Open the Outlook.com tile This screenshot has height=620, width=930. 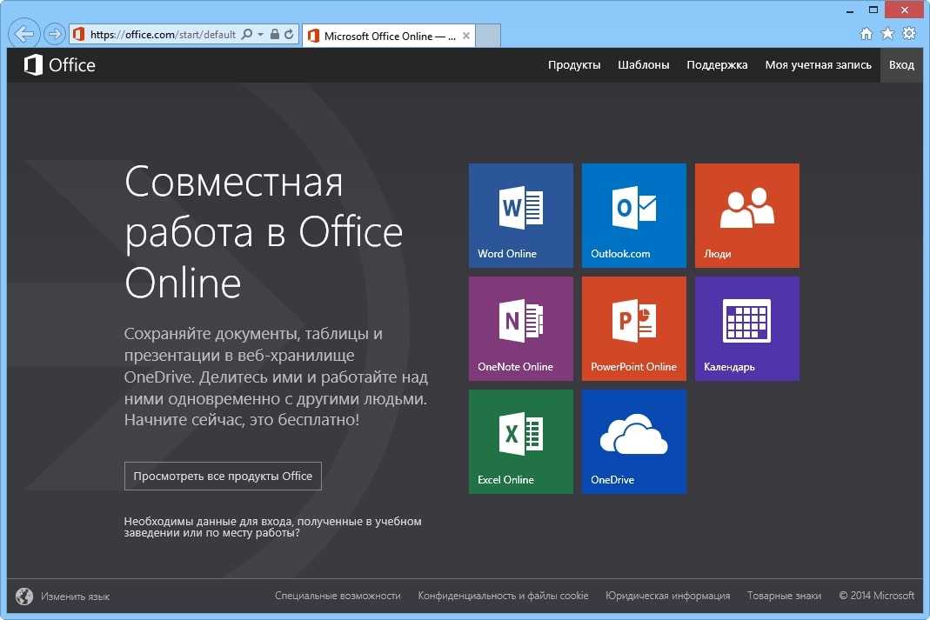tap(633, 215)
